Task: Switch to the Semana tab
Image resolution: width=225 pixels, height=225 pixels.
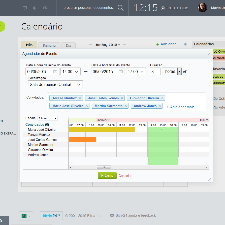Action: pos(49,45)
